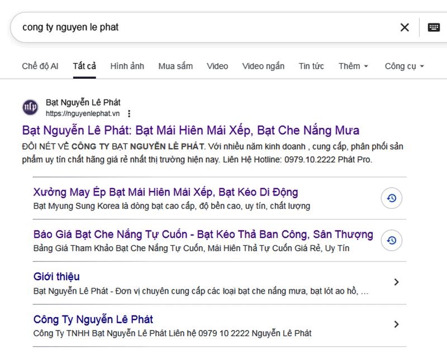447x354 pixels.
Task: Open the Công cụ dropdown
Action: [x=404, y=66]
